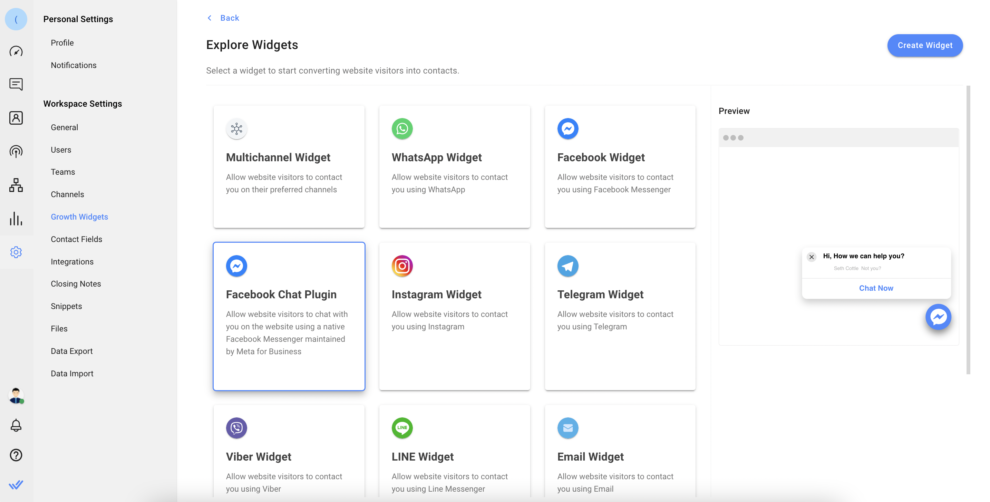Select the Instagram Widget icon

pos(402,265)
